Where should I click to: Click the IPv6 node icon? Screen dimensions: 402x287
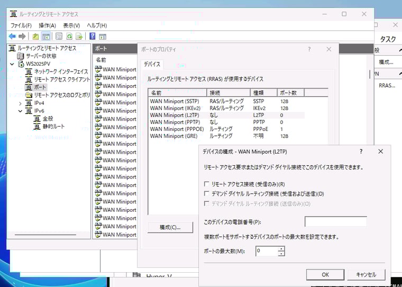pyautogui.click(x=29, y=111)
